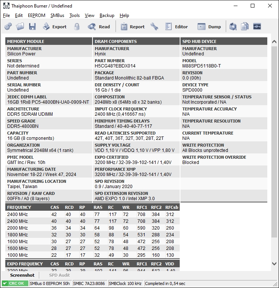Viewport: 279px width, 288px height.
Task: Open file using the folder icon
Action: pyautogui.click(x=20, y=26)
